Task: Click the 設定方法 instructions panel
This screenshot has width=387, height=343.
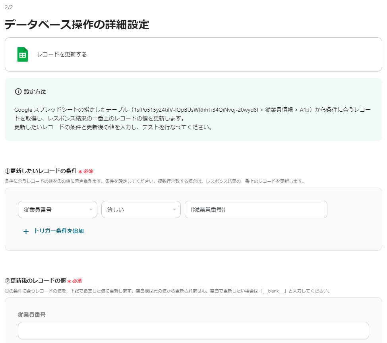Action: point(193,110)
